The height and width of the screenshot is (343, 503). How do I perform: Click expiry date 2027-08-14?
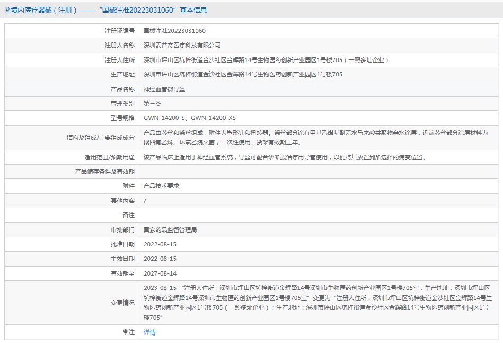[x=160, y=273]
